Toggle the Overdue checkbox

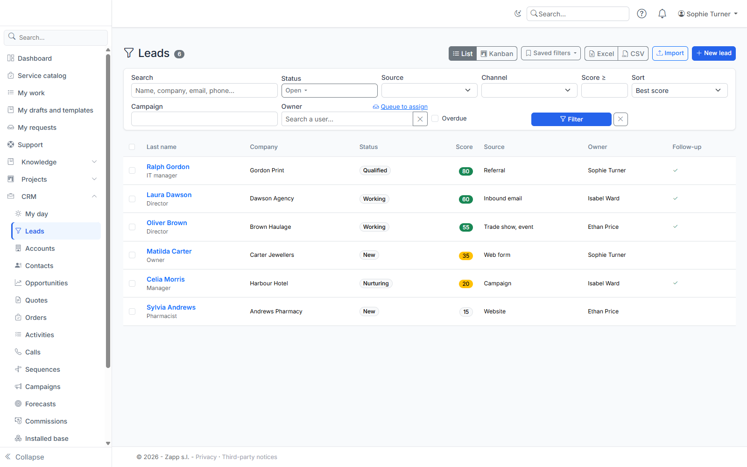coord(435,119)
